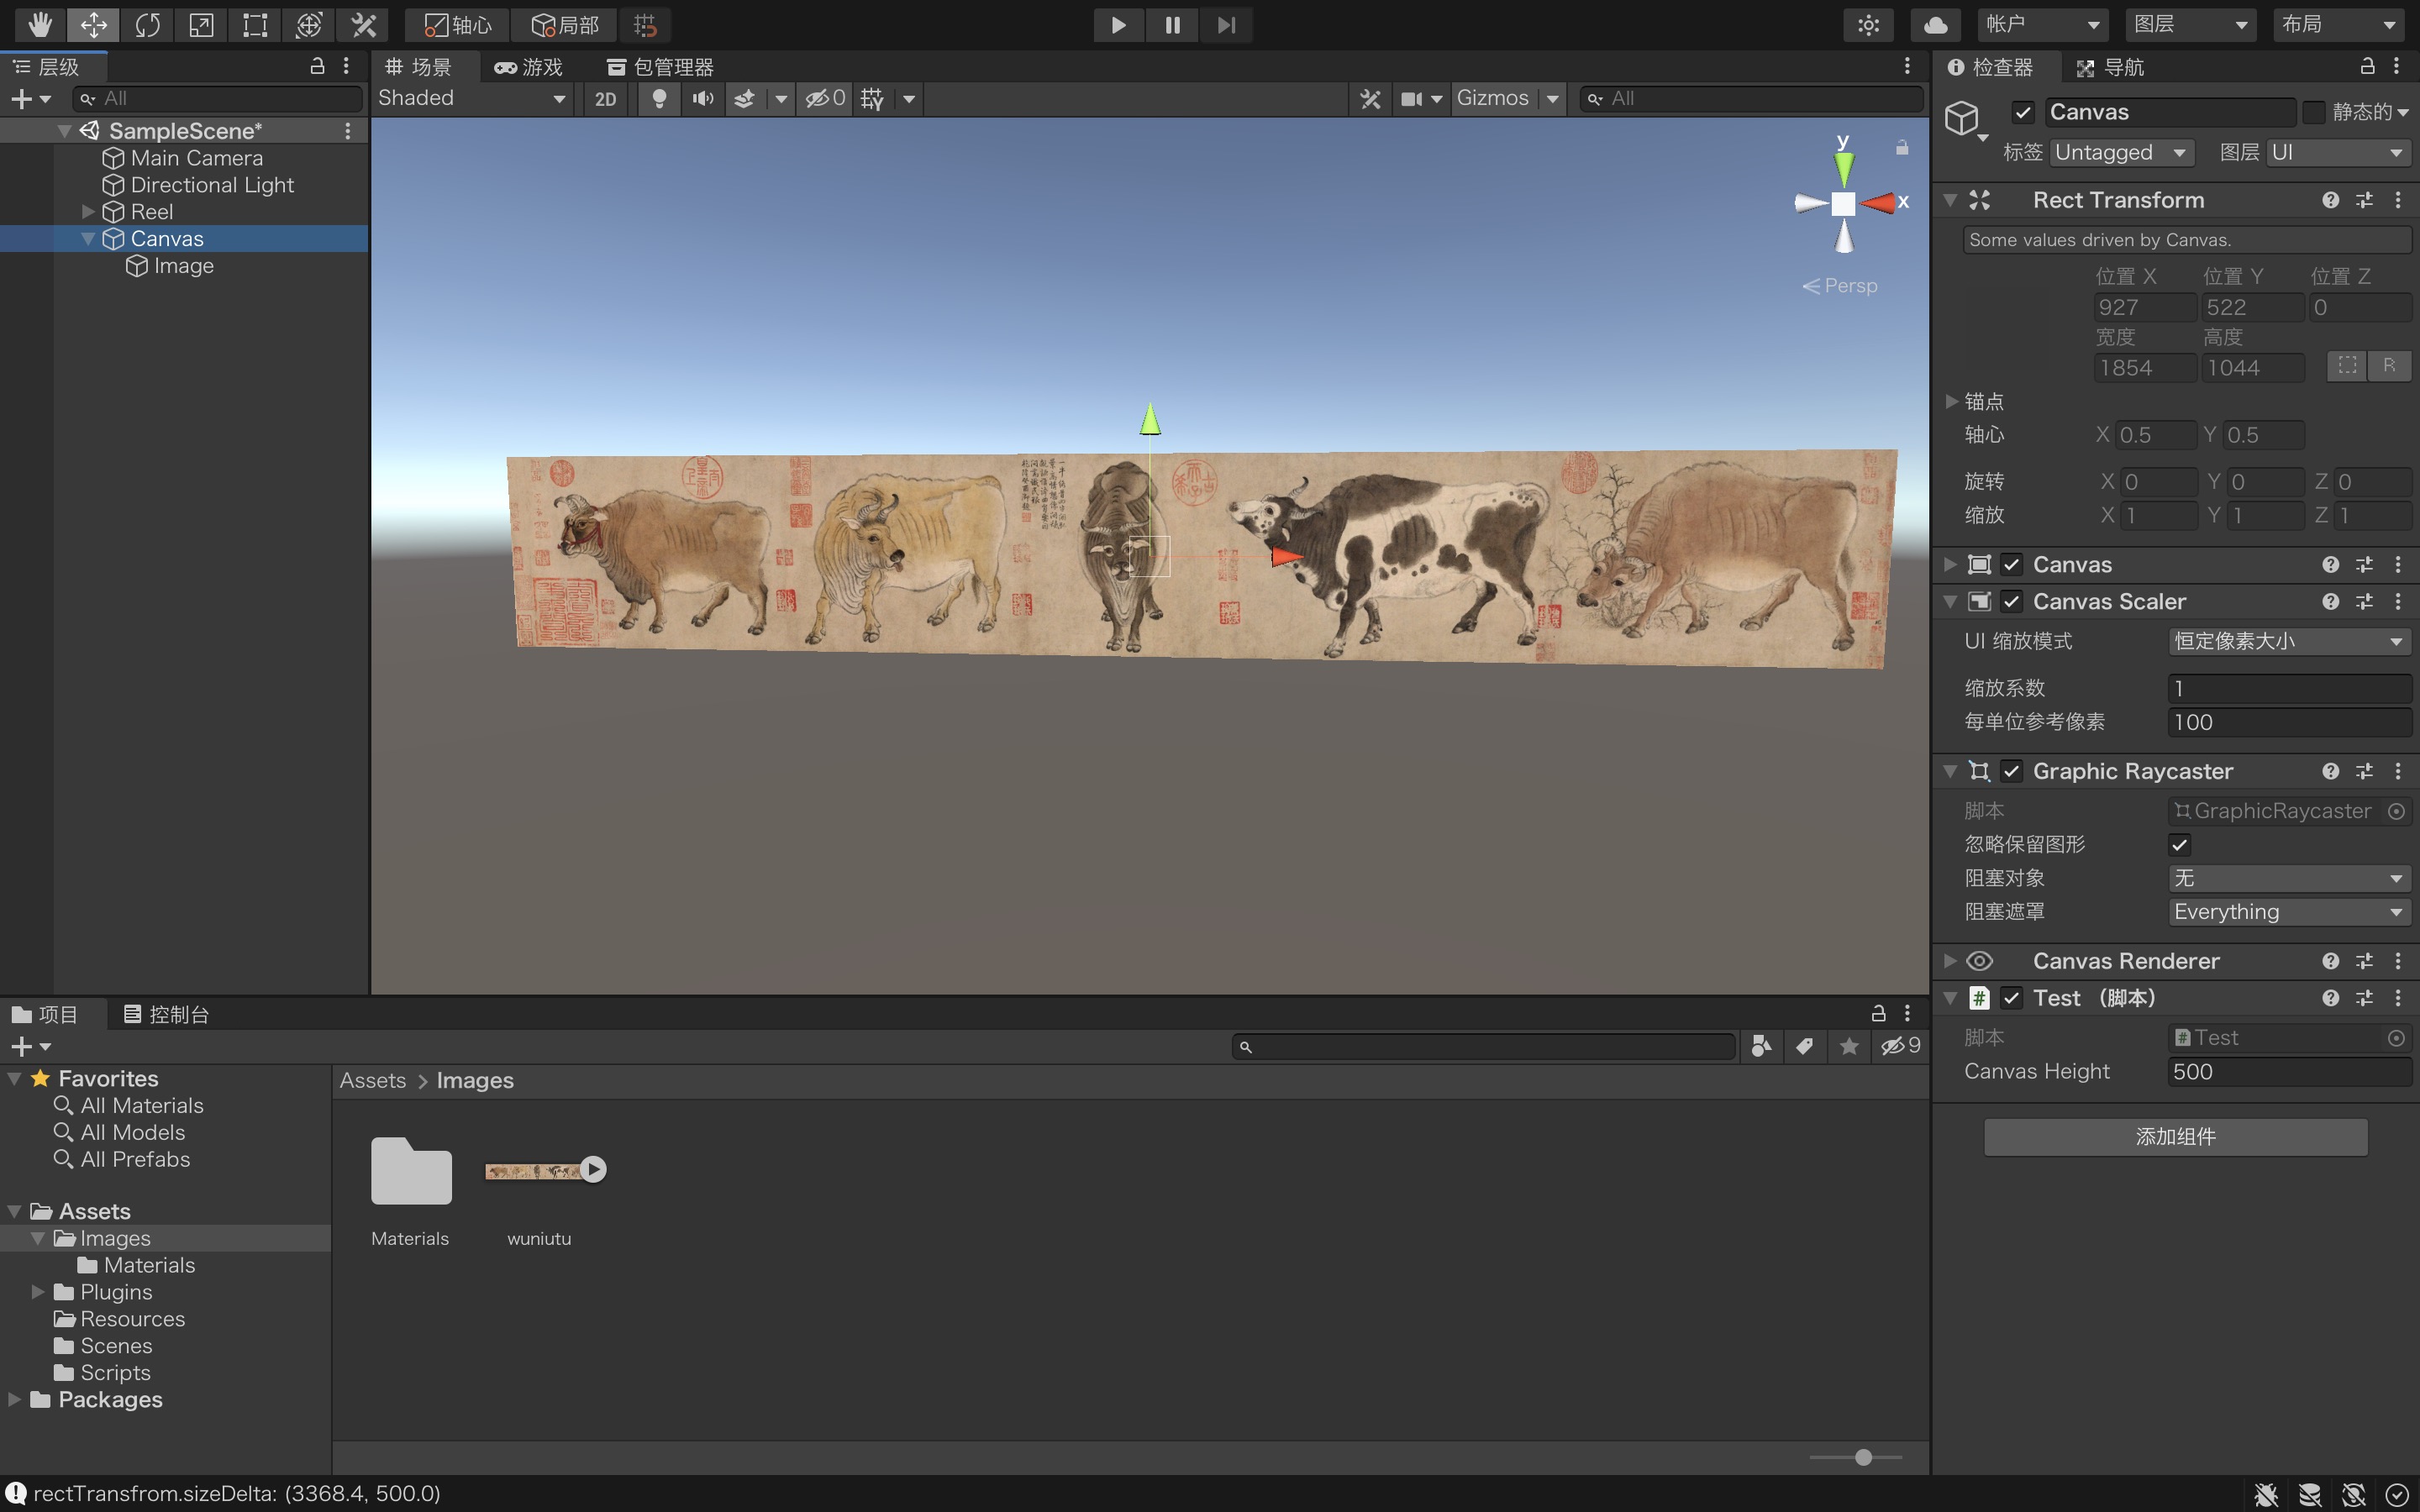Click the cloud services icon
This screenshot has height=1512, width=2420.
point(1935,24)
